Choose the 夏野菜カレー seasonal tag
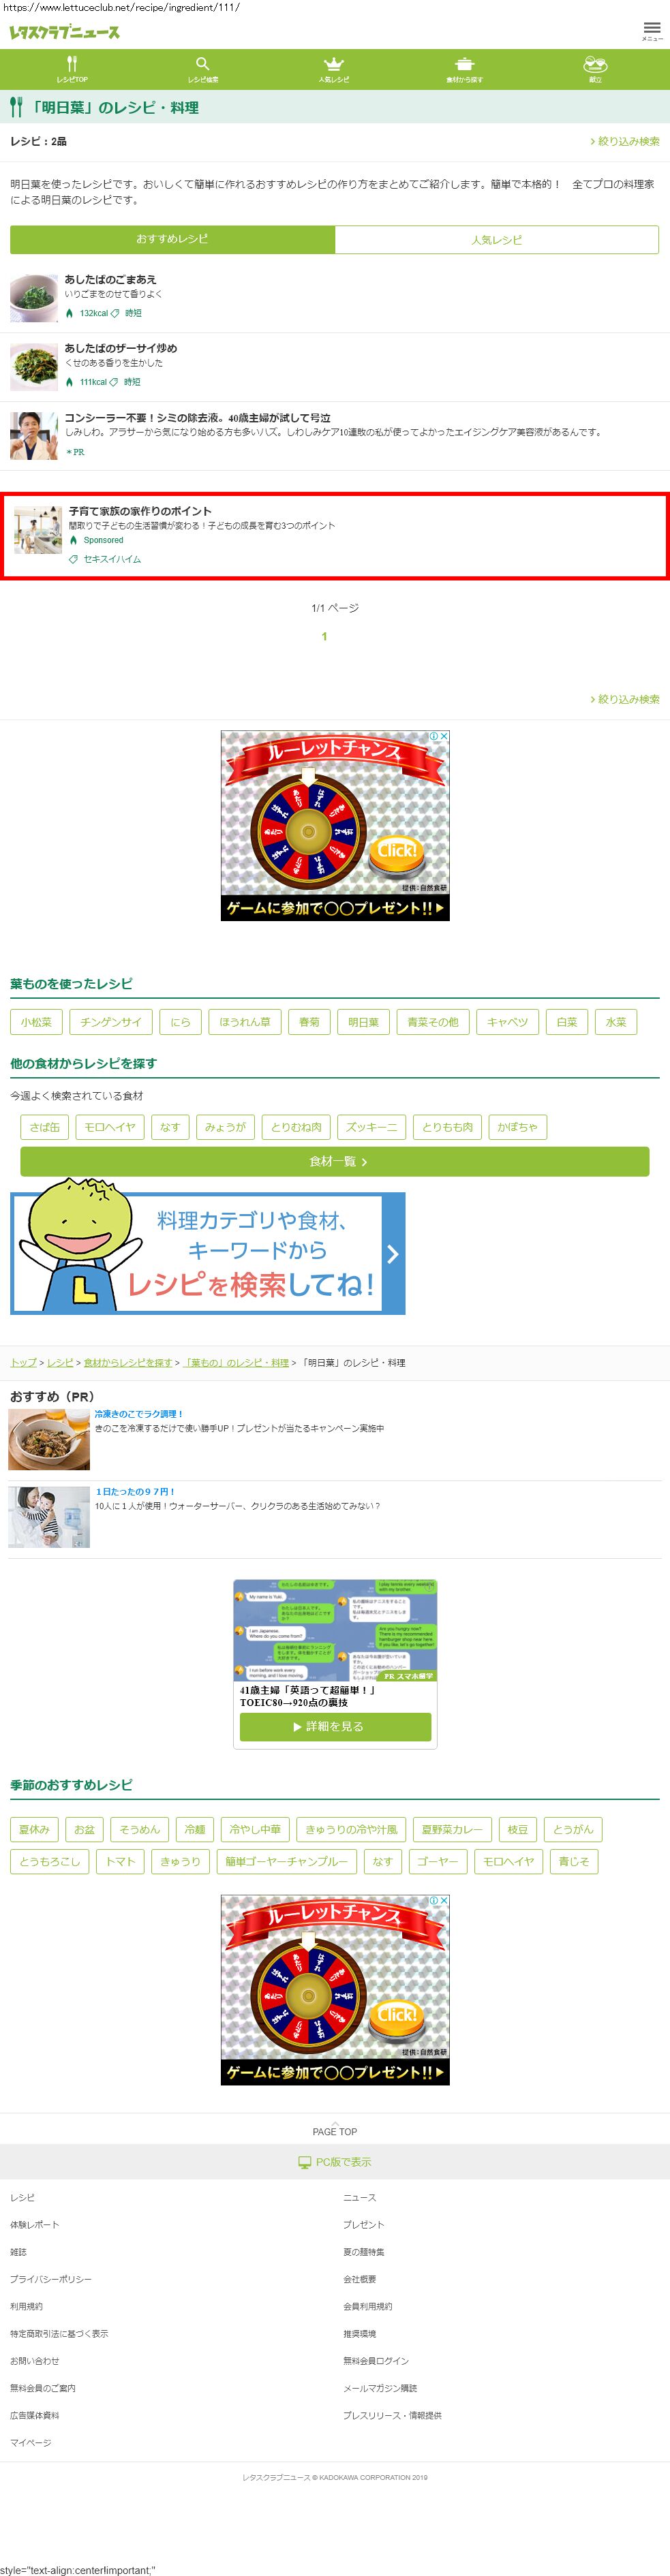 point(452,1830)
